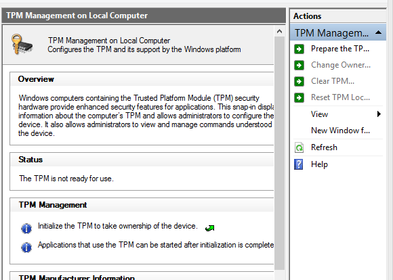Click the 'TPM Management on Local Computer' title bar

[144, 16]
